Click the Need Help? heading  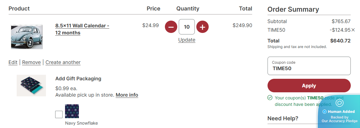click(x=283, y=118)
